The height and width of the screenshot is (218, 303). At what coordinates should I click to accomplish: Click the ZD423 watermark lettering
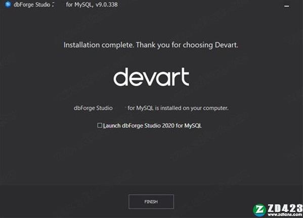pyautogui.click(x=285, y=208)
